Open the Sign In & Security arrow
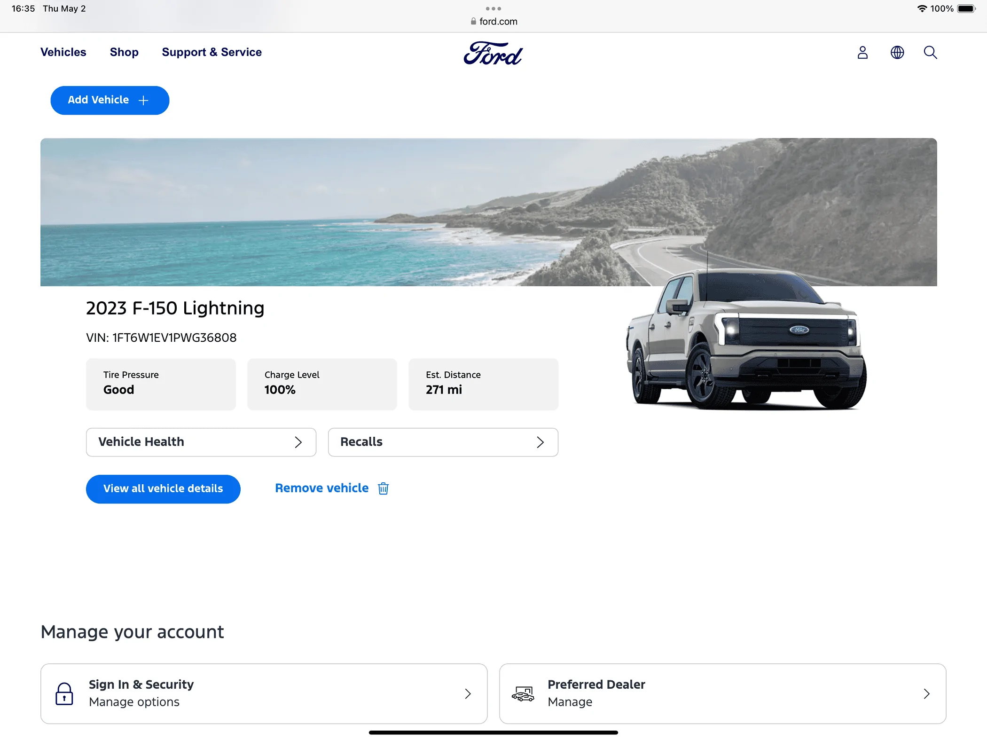987x740 pixels. pyautogui.click(x=468, y=693)
